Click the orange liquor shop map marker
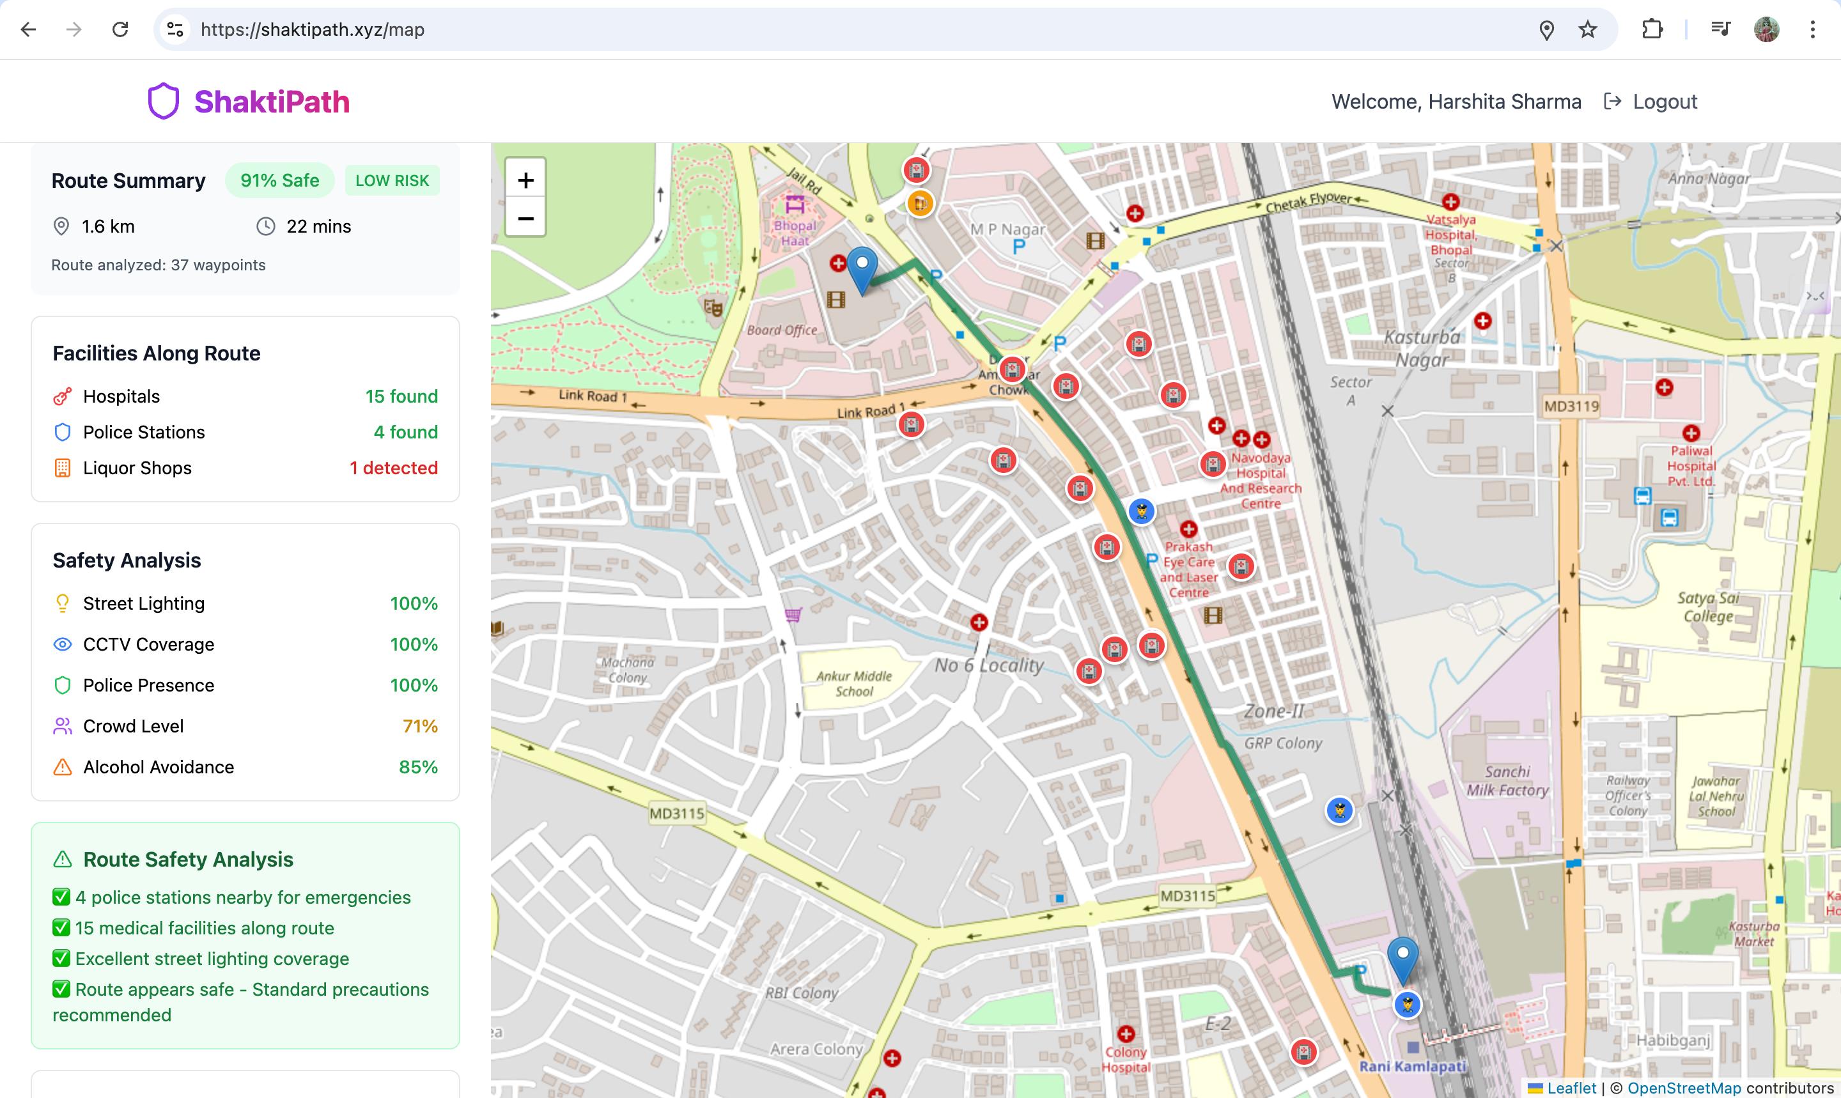 919,203
